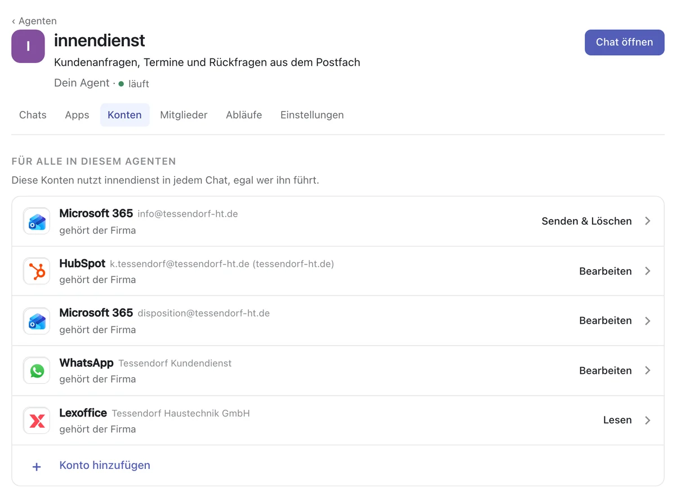
Task: Click the WhatsApp account name
Action: [x=87, y=363]
